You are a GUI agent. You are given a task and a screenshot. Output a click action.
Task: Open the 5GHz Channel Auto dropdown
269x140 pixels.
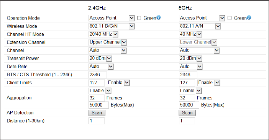(199, 50)
